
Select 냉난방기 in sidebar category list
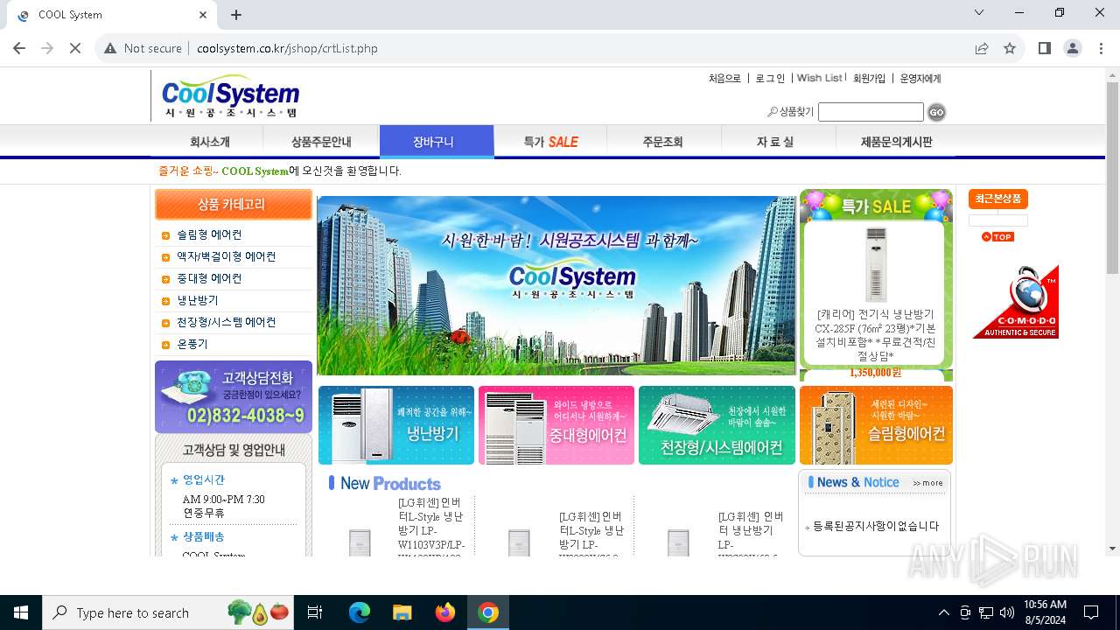(x=198, y=300)
